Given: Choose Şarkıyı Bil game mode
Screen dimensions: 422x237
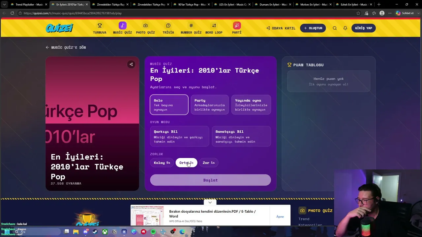Looking at the screenshot, I should (180, 136).
